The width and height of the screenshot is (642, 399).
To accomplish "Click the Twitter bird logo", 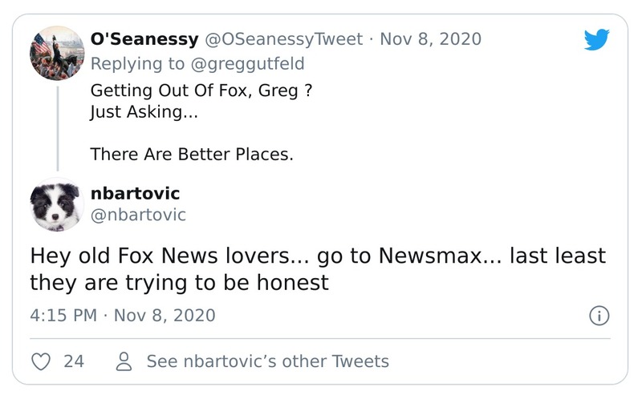I will (x=596, y=40).
